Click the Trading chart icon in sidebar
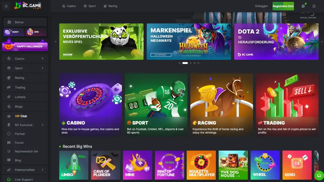 pos(9,87)
